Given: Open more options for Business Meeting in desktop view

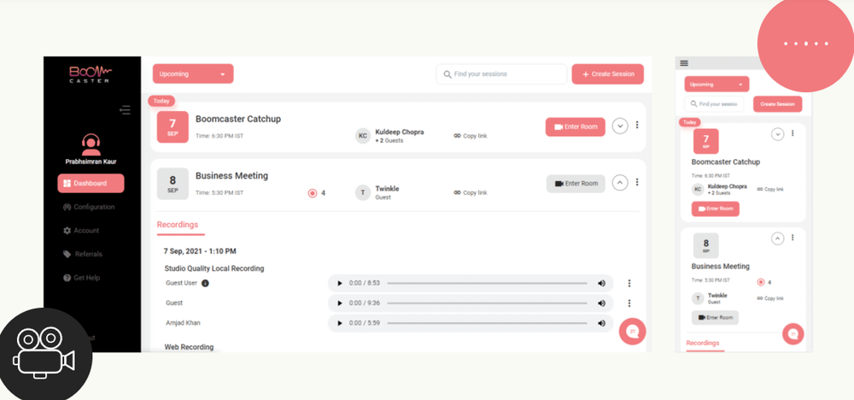Looking at the screenshot, I should coord(637,181).
